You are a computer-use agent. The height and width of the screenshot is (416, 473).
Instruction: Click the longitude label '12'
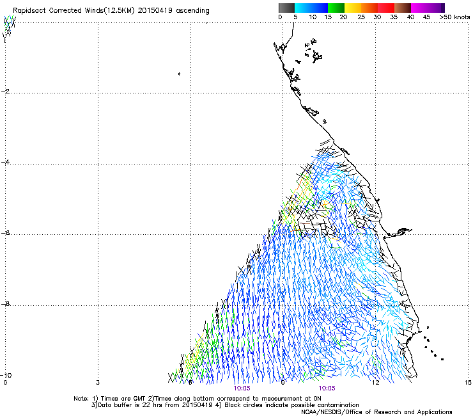click(375, 383)
